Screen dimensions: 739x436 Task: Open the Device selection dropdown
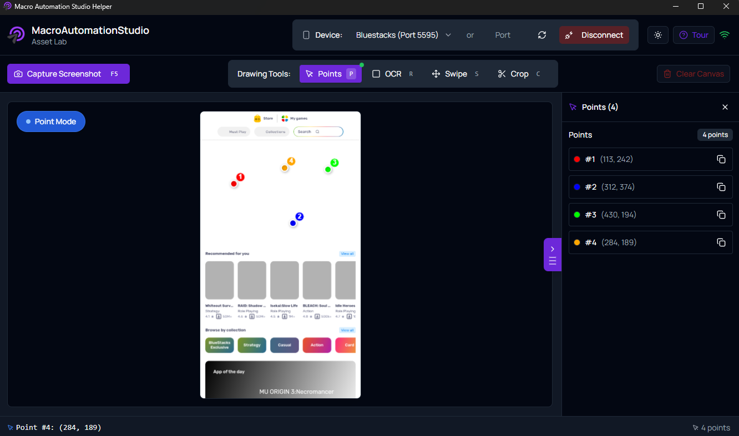tap(403, 34)
